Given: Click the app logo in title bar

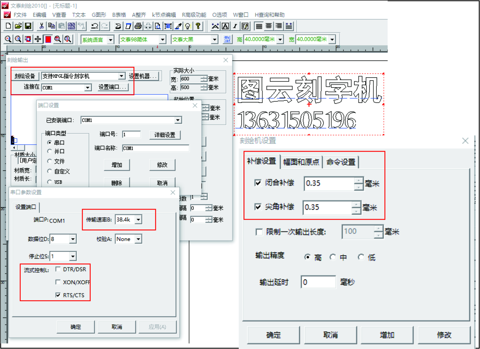Looking at the screenshot, I should pos(5,6).
